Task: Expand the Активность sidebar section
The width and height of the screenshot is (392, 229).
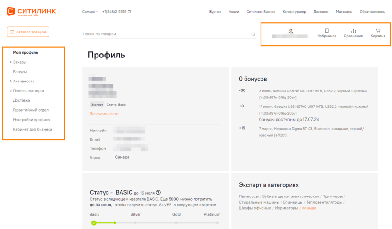Action: click(x=11, y=82)
